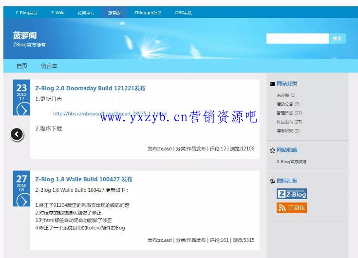
Task: Click the 搜索 search button
Action: tap(337, 38)
